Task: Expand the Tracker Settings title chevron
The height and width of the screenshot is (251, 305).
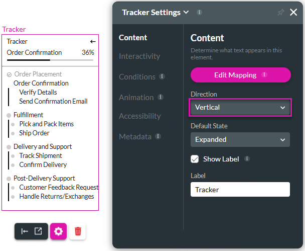Action: [x=186, y=12]
